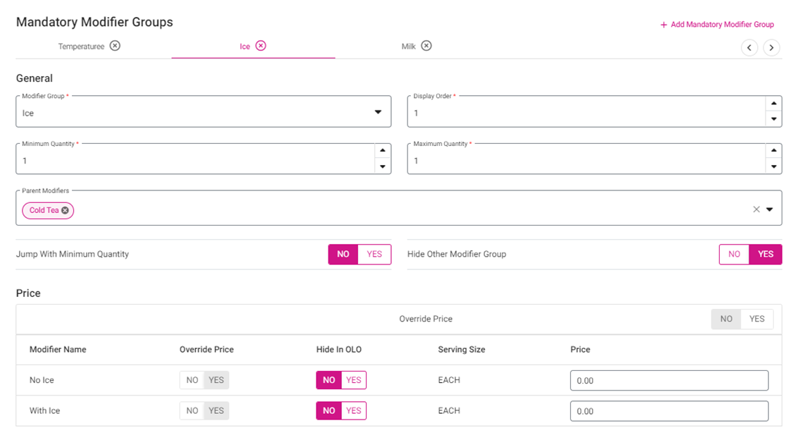Increase Maximum Quantity with up arrow
Screen dimensions: 793x447
(x=774, y=151)
